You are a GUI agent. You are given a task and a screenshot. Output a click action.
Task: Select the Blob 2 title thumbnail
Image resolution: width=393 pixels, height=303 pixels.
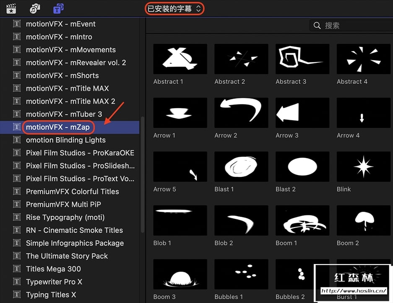241,220
